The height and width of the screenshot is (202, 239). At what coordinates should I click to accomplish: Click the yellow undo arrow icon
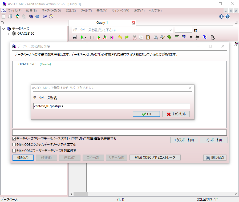(120, 37)
